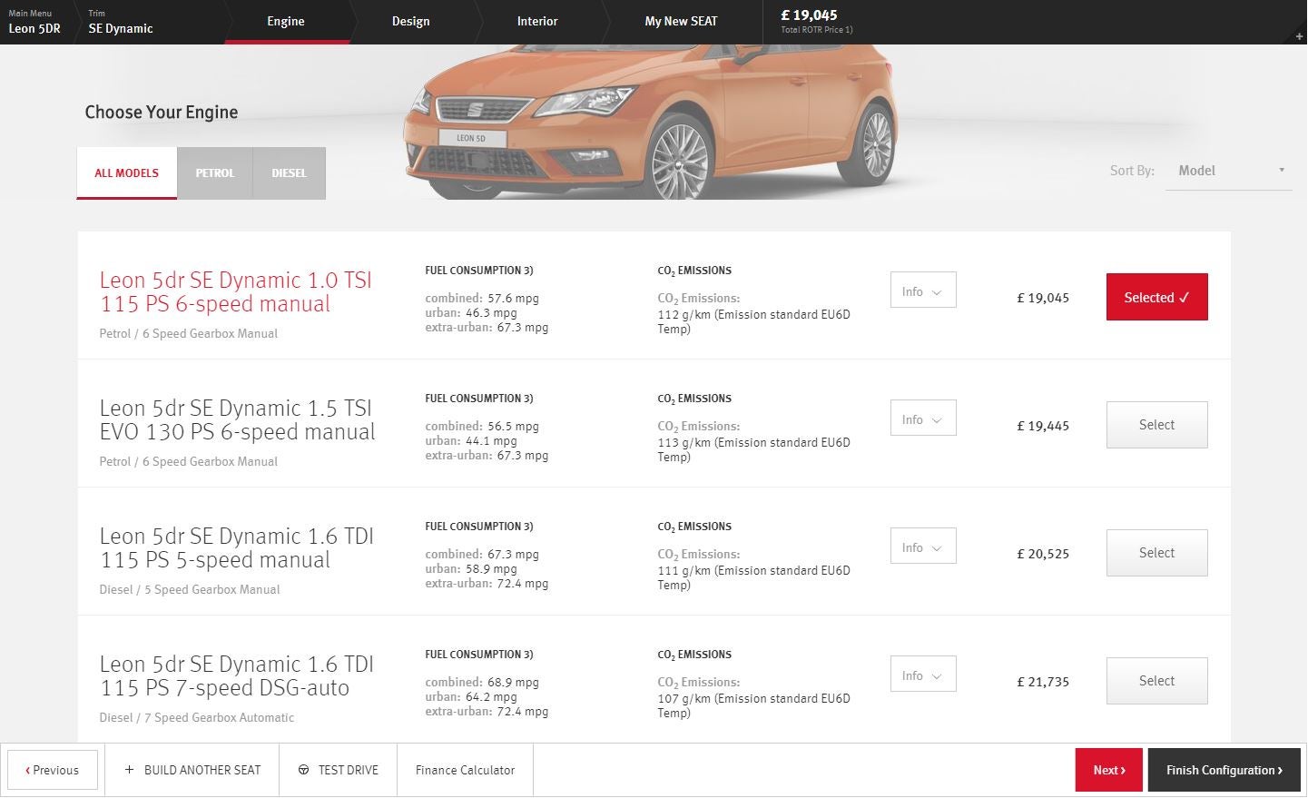Go to the Engine step
Image resolution: width=1308 pixels, height=798 pixels.
coord(286,22)
